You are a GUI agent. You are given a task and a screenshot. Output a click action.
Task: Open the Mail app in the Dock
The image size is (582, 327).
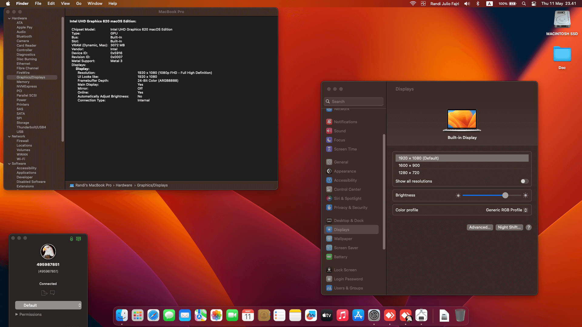(x=185, y=315)
